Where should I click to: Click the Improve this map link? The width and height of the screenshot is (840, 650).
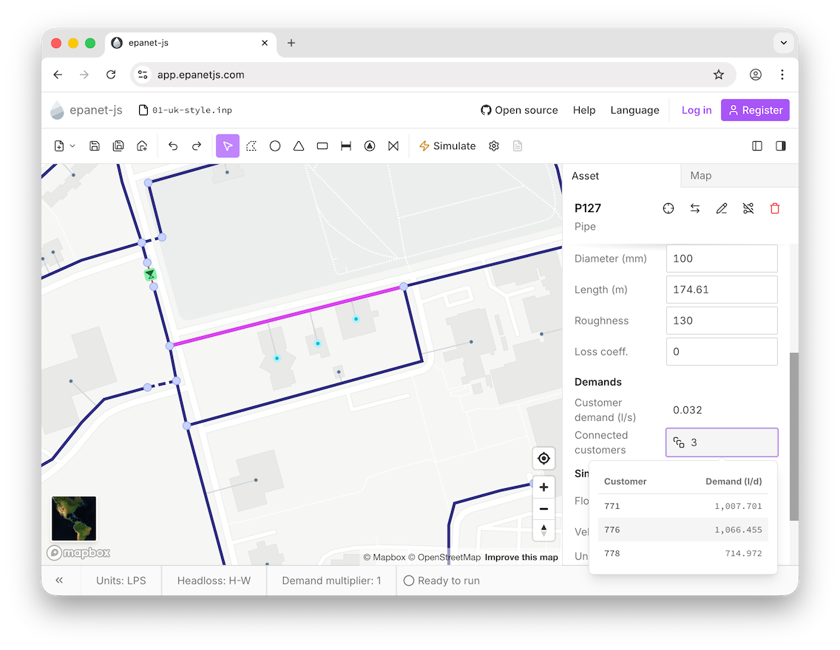(521, 558)
